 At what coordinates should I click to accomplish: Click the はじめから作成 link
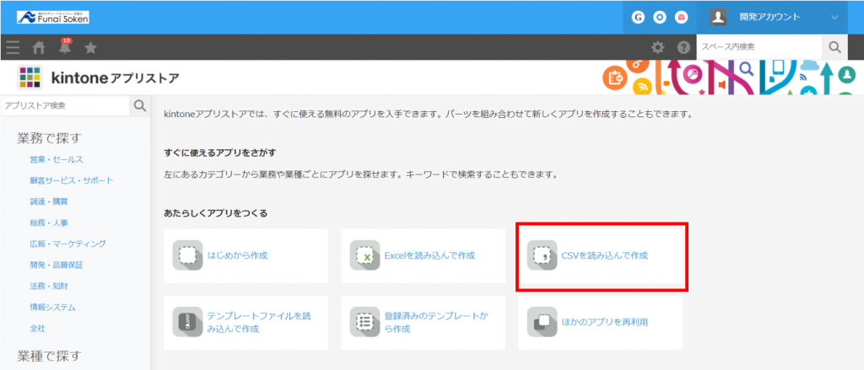coord(237,255)
